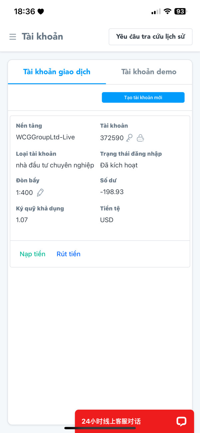Viewport: 200px width, 433px height.
Task: Tap the battery indicator showing 93
Action: [180, 11]
